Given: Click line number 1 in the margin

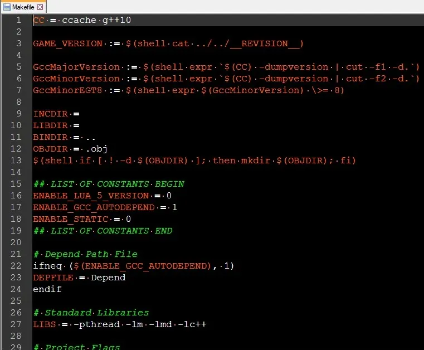Looking at the screenshot, I should pyautogui.click(x=18, y=20).
